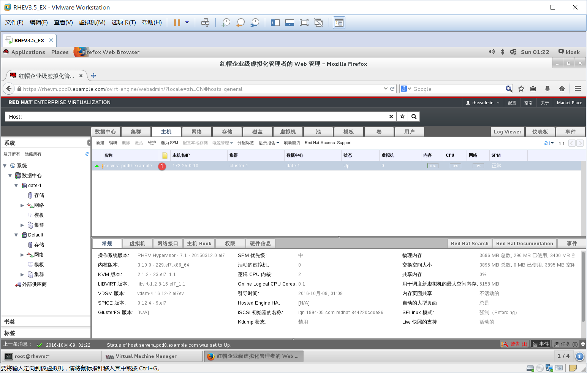Open the rhevadmin user dropdown
Image resolution: width=587 pixels, height=373 pixels.
(483, 103)
